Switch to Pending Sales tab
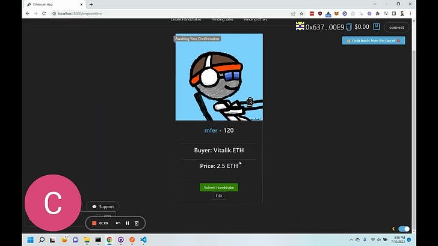 click(x=223, y=20)
